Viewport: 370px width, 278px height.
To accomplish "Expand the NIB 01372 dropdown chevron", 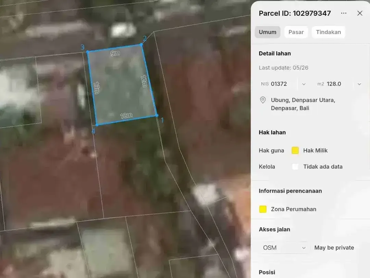I will [x=304, y=84].
